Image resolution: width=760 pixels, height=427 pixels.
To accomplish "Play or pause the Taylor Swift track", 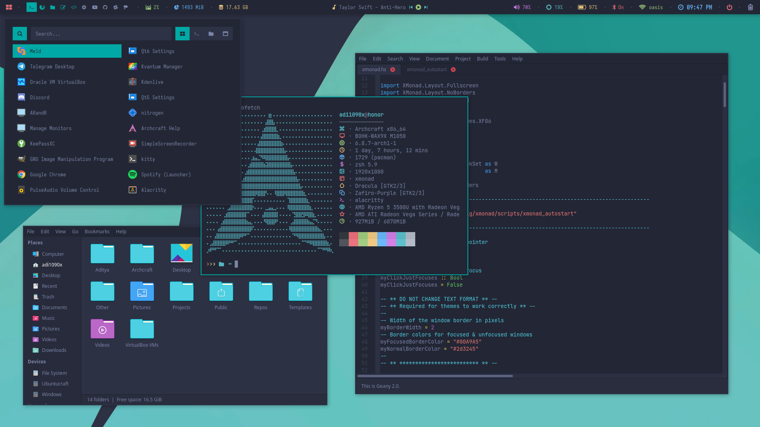I will (x=418, y=7).
